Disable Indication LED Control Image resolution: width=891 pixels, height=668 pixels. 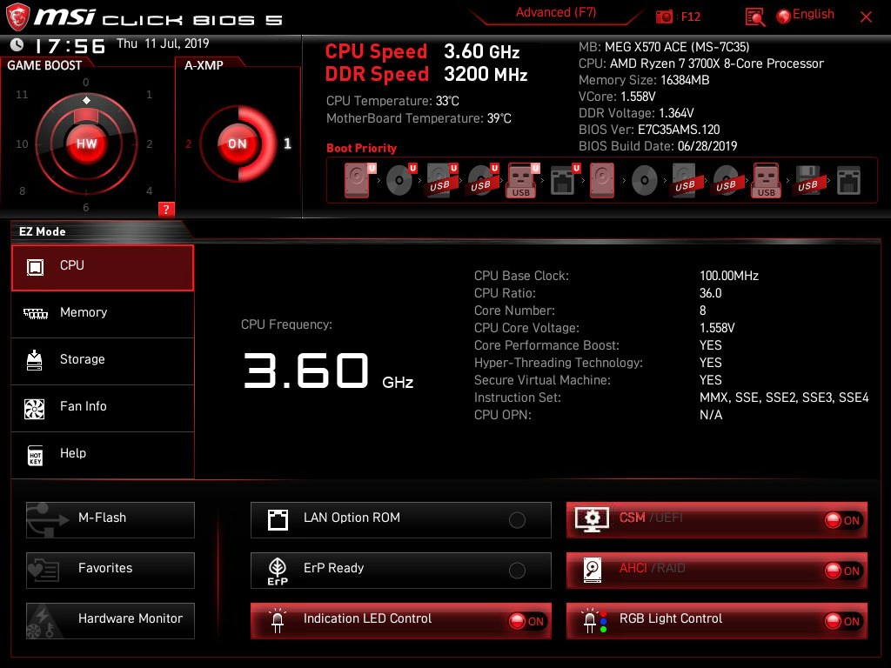[526, 619]
